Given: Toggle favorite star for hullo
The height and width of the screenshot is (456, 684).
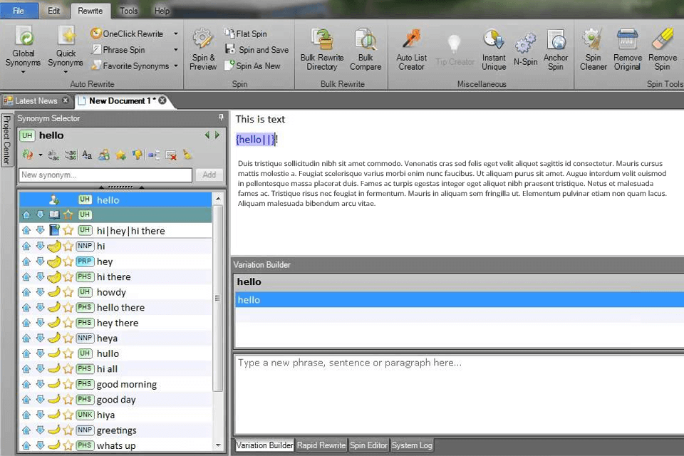Looking at the screenshot, I should [x=68, y=353].
